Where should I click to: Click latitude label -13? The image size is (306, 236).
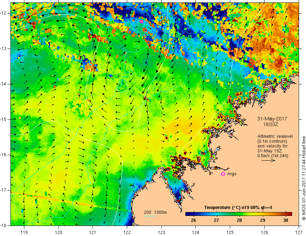(x=3, y=49)
